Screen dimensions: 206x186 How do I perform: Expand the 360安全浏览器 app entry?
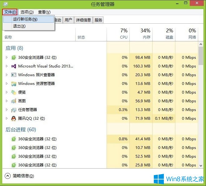tap(7, 58)
